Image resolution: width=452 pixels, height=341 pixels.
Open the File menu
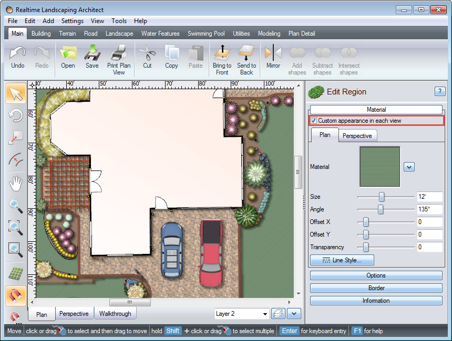click(x=13, y=21)
